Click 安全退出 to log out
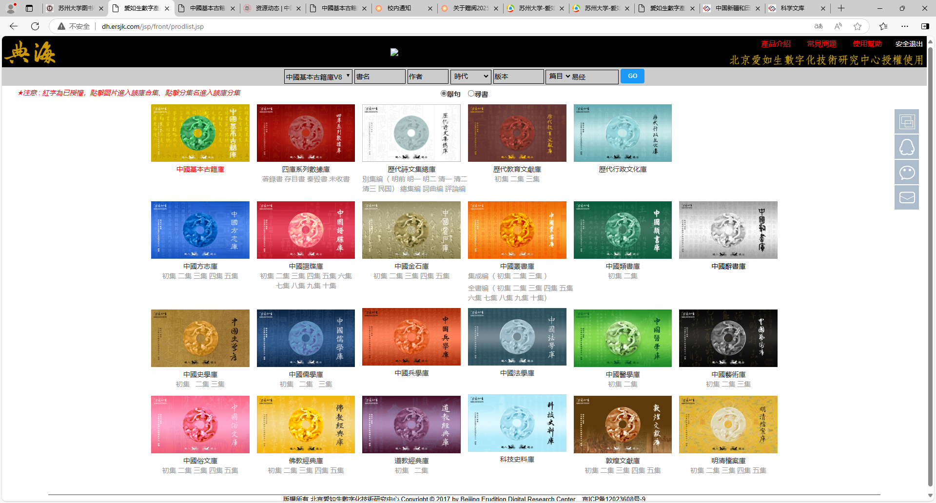This screenshot has width=936, height=503. (x=909, y=44)
